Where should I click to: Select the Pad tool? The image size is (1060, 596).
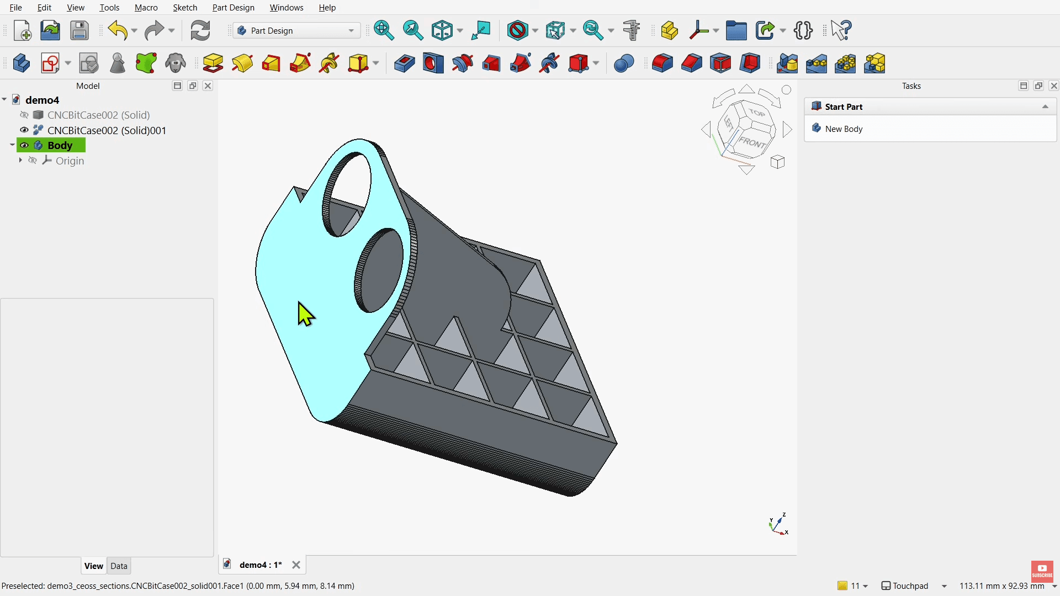(213, 63)
